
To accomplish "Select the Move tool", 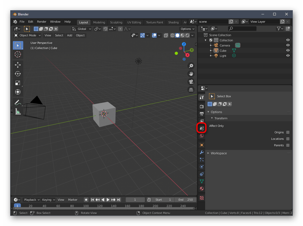I will (18, 65).
